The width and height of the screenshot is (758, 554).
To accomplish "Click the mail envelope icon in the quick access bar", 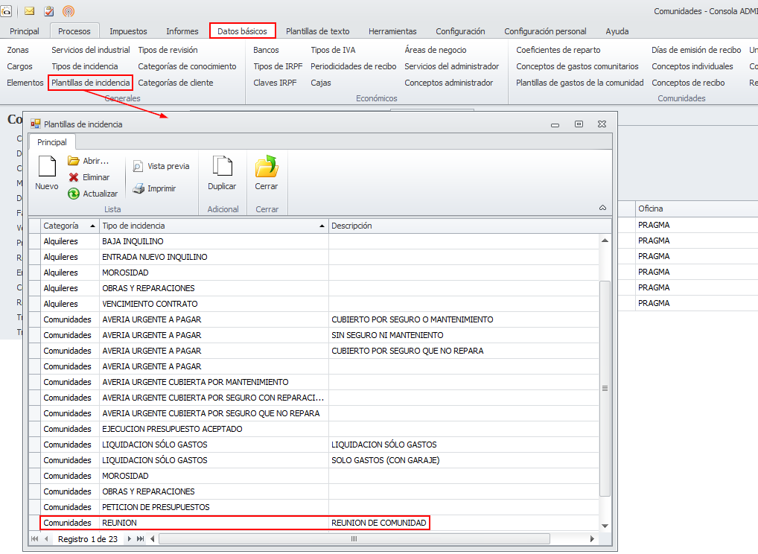I will click(30, 10).
